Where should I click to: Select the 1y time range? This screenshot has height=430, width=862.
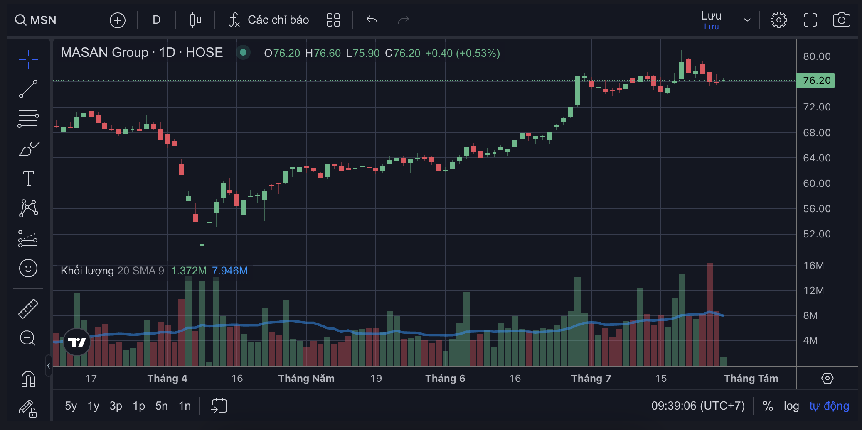(x=93, y=406)
